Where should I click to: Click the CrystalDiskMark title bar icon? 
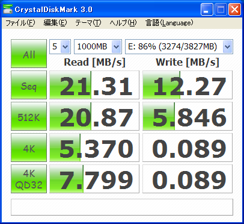click(8, 9)
